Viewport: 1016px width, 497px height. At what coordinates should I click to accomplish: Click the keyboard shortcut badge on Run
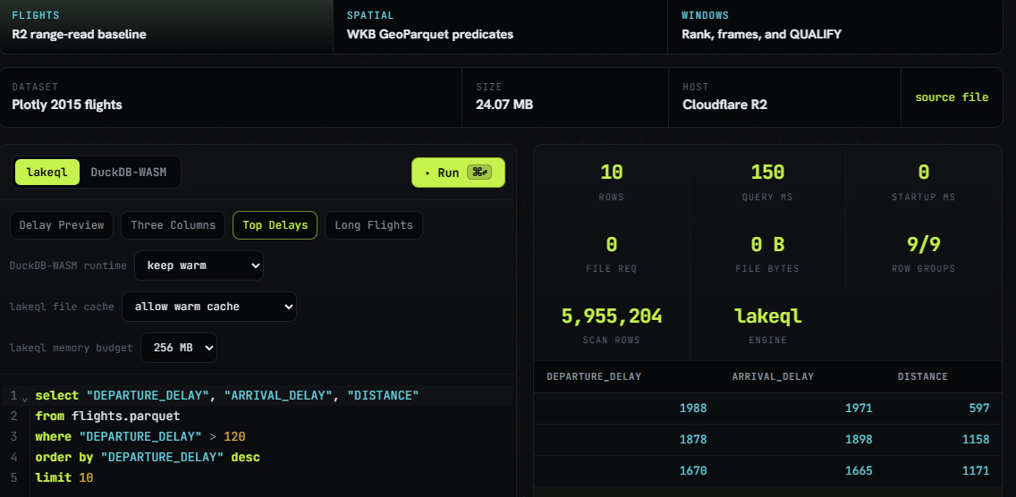(x=479, y=173)
